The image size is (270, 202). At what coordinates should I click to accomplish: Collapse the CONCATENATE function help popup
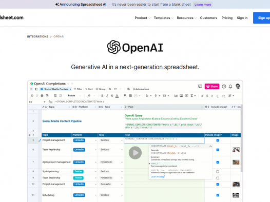(210, 146)
